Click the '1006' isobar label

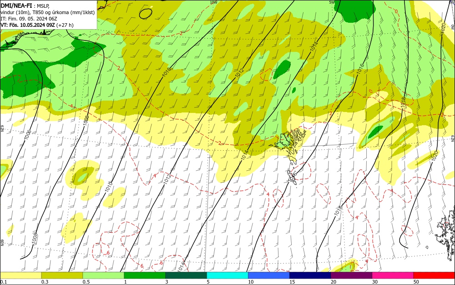point(28,135)
